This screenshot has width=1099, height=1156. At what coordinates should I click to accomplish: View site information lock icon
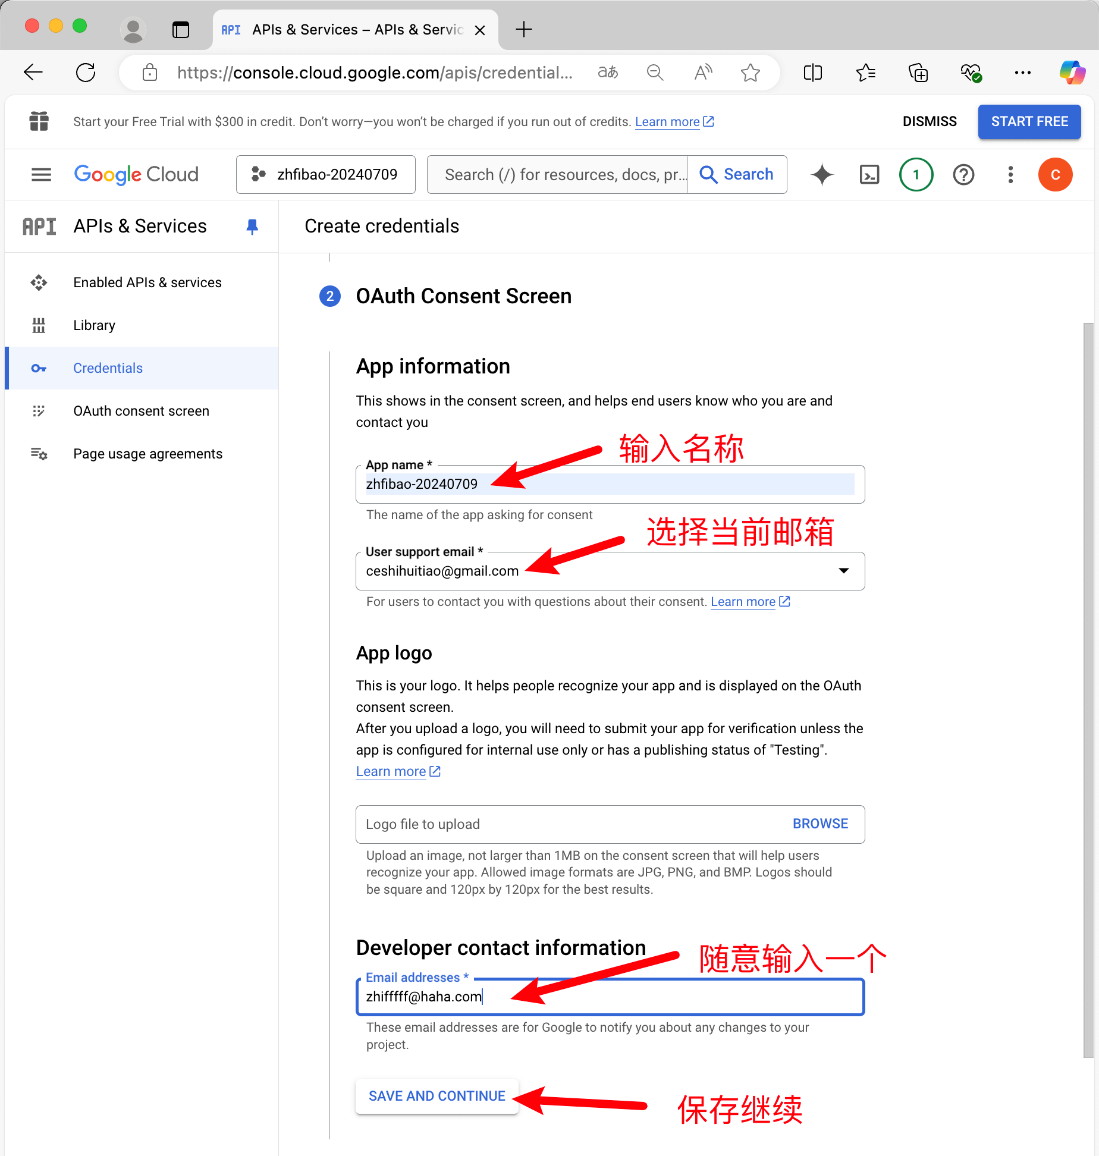150,73
